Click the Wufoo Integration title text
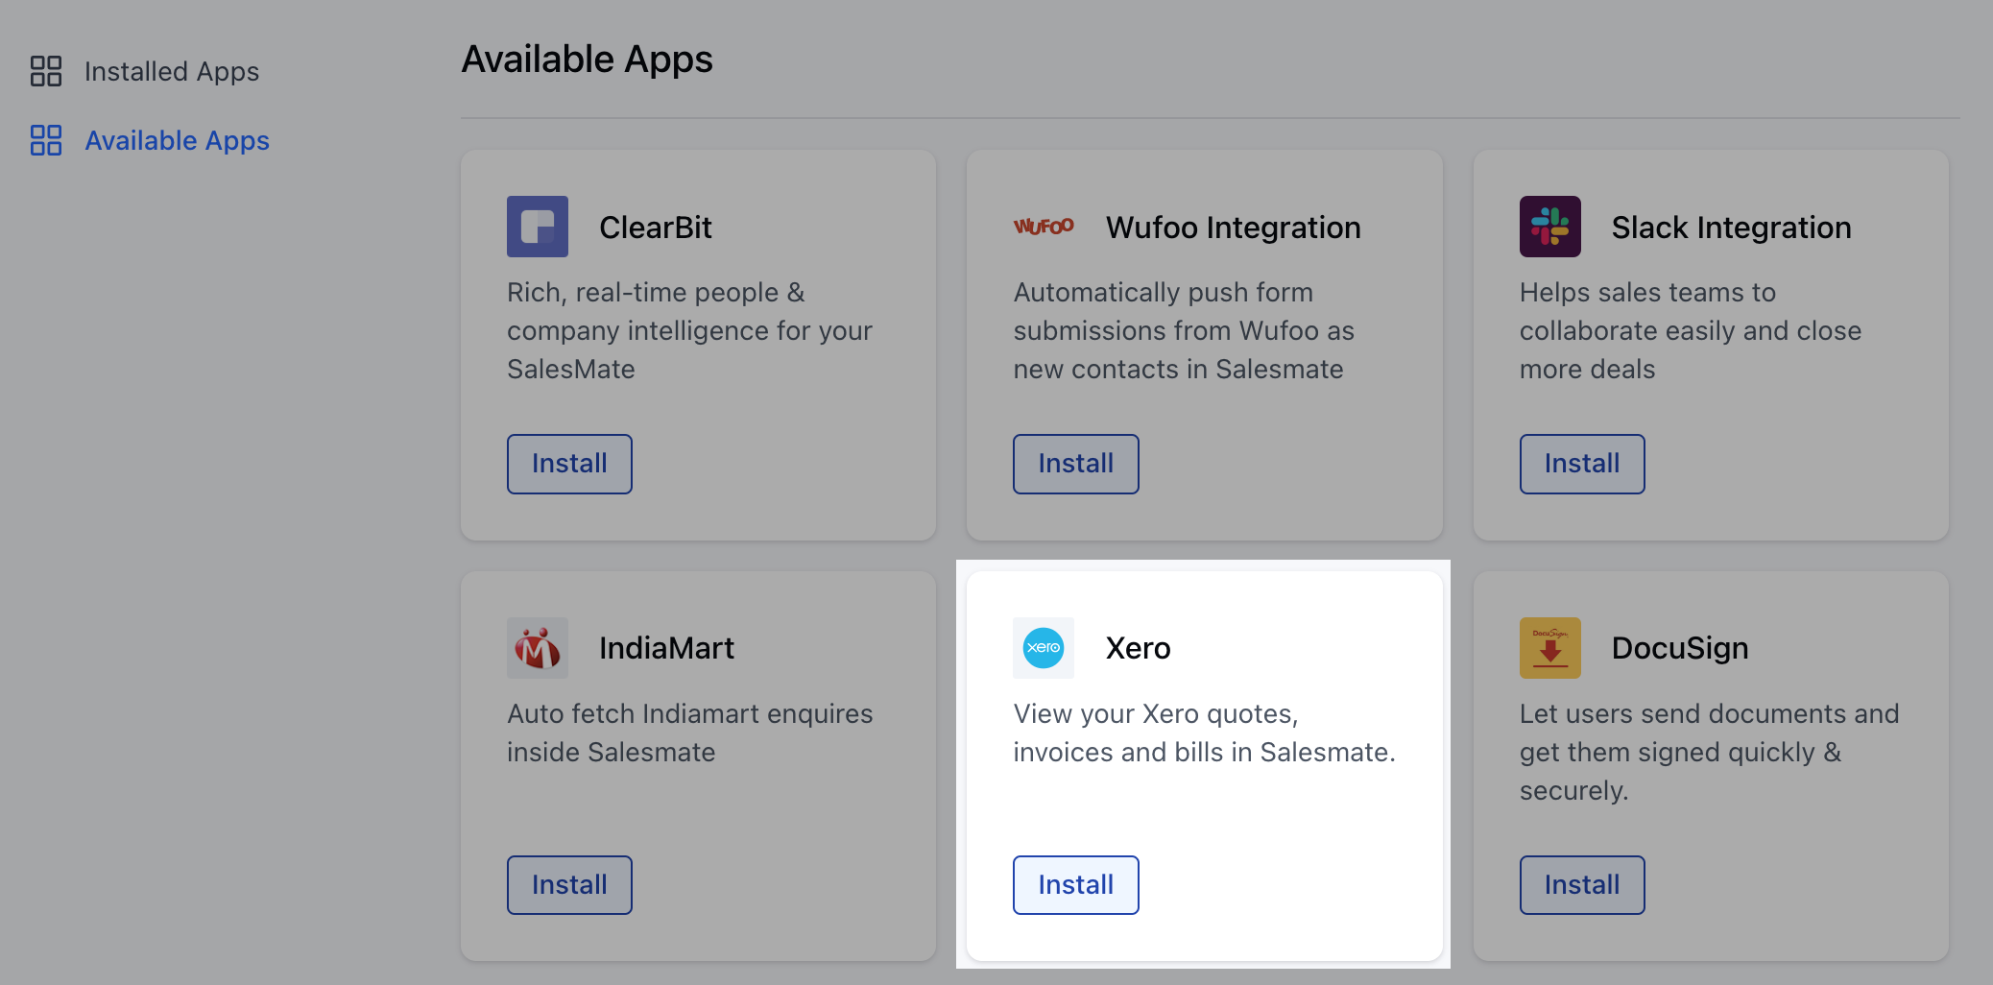Image resolution: width=1993 pixels, height=985 pixels. click(x=1234, y=228)
